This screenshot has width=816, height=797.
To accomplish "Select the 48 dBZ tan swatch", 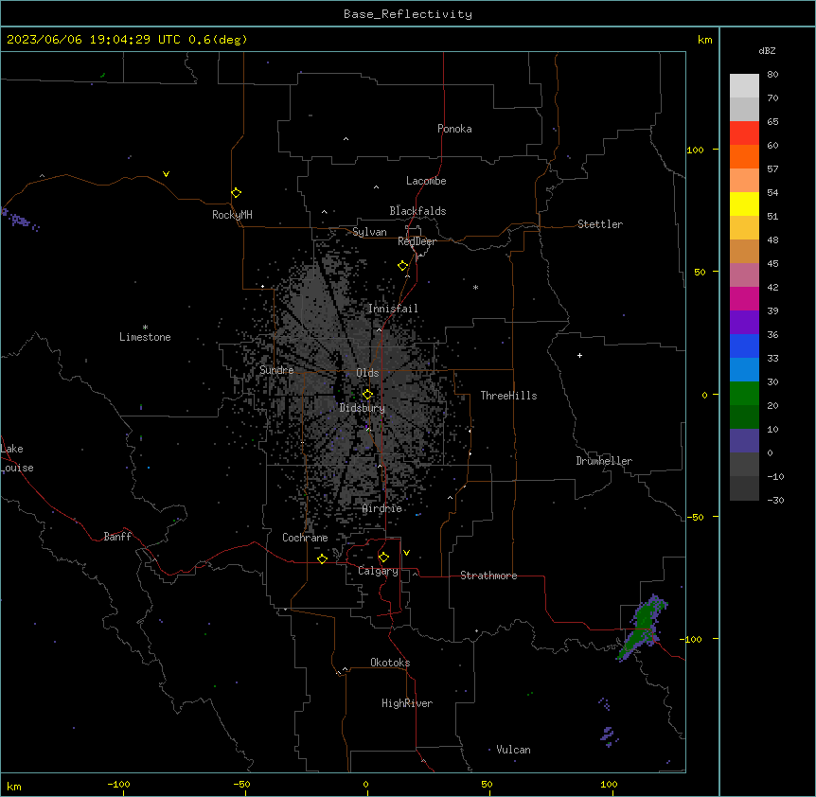I will point(744,251).
